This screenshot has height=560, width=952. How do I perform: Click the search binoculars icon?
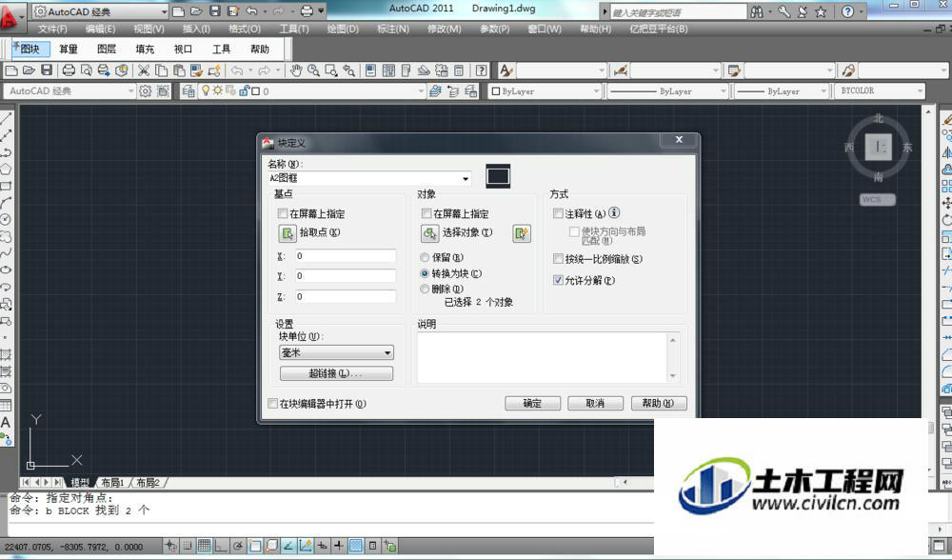click(757, 11)
